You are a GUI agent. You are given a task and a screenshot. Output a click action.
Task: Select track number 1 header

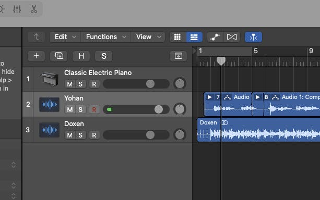(28, 79)
